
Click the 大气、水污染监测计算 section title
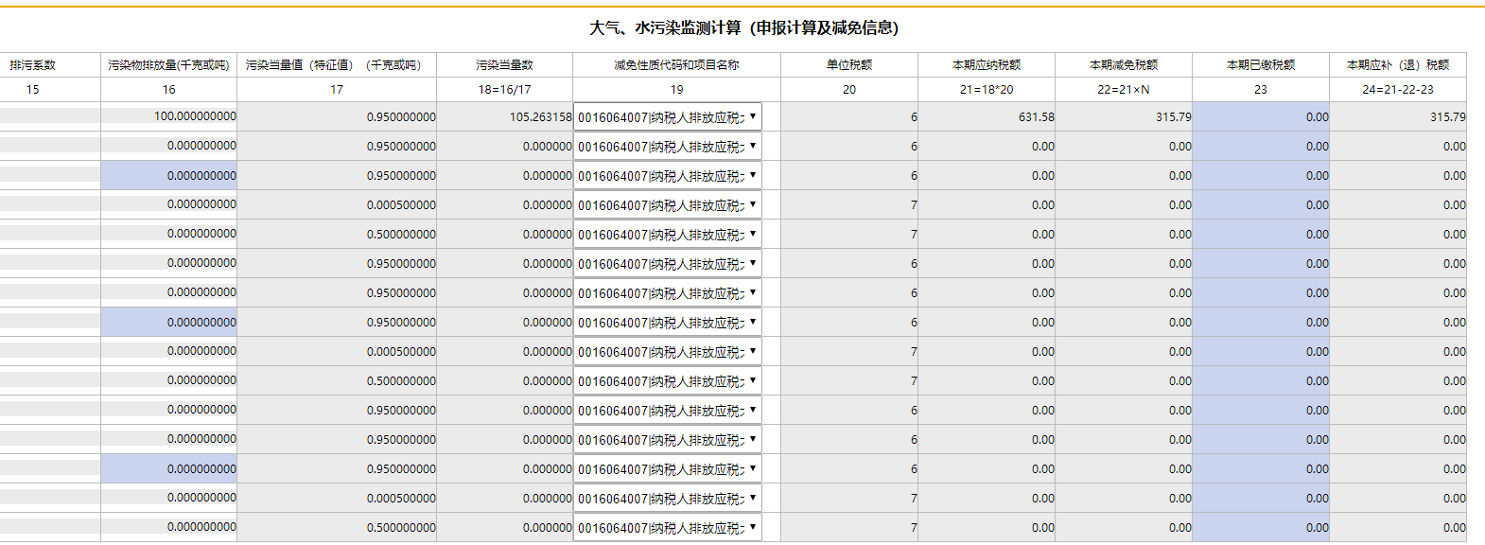(743, 28)
